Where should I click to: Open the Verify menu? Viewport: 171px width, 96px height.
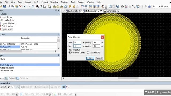click(x=36, y=2)
